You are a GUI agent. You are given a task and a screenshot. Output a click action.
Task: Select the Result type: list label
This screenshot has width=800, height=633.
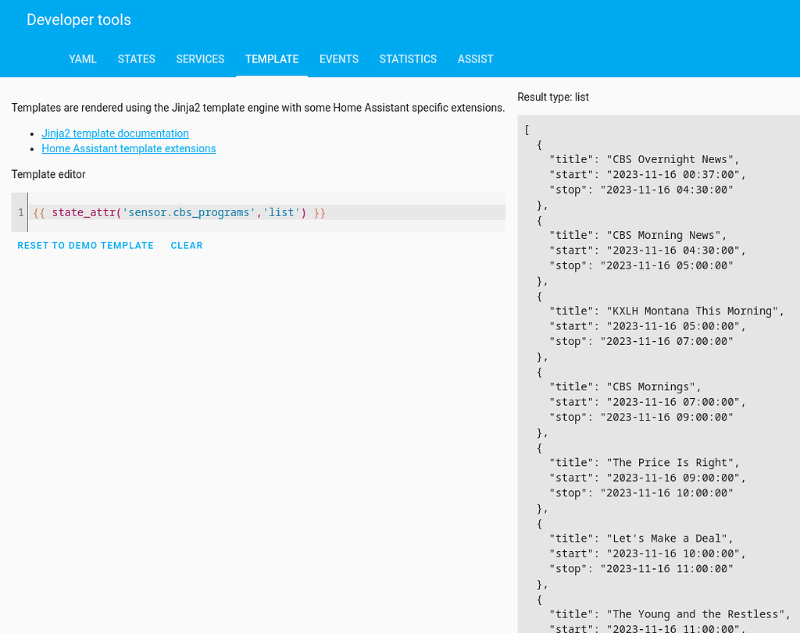pos(553,97)
